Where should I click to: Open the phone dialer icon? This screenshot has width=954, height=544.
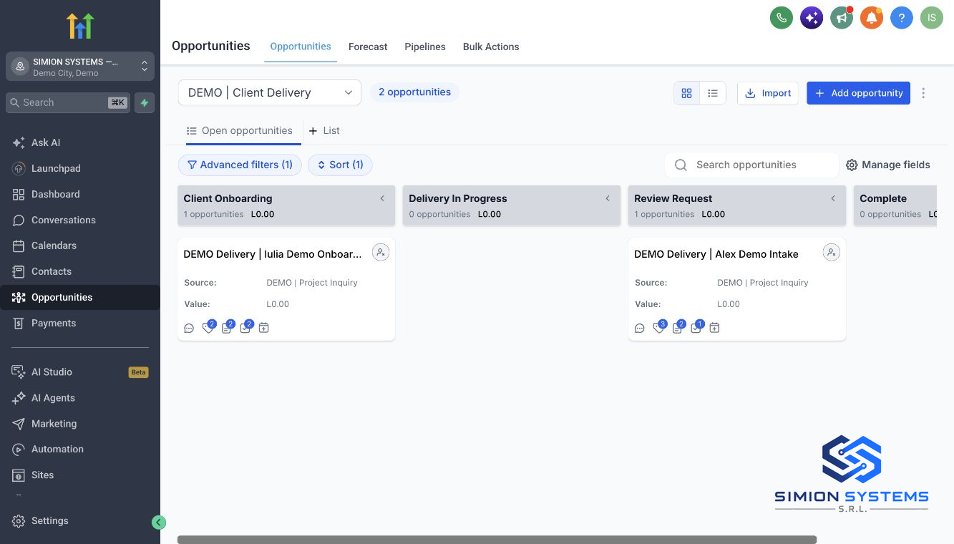pos(782,18)
